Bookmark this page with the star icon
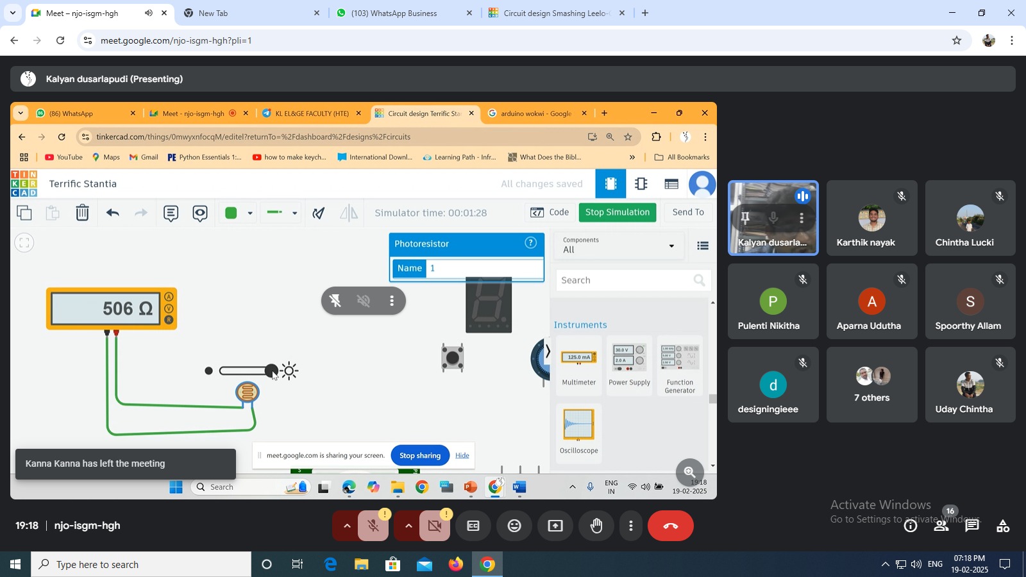This screenshot has width=1026, height=577. pos(957,40)
